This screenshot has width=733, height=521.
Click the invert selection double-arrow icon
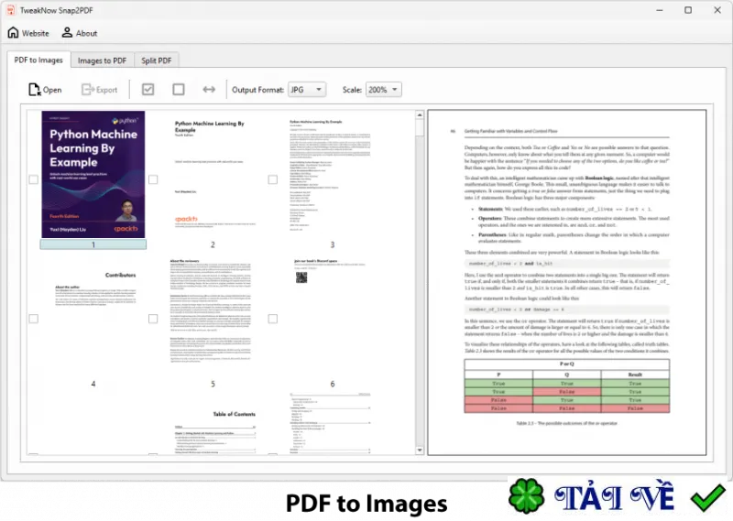(x=209, y=89)
